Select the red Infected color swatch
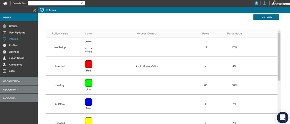This screenshot has height=124, width=290. pyautogui.click(x=89, y=64)
